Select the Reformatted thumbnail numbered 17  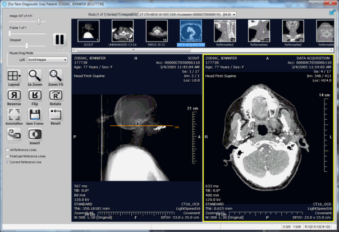coord(259,31)
